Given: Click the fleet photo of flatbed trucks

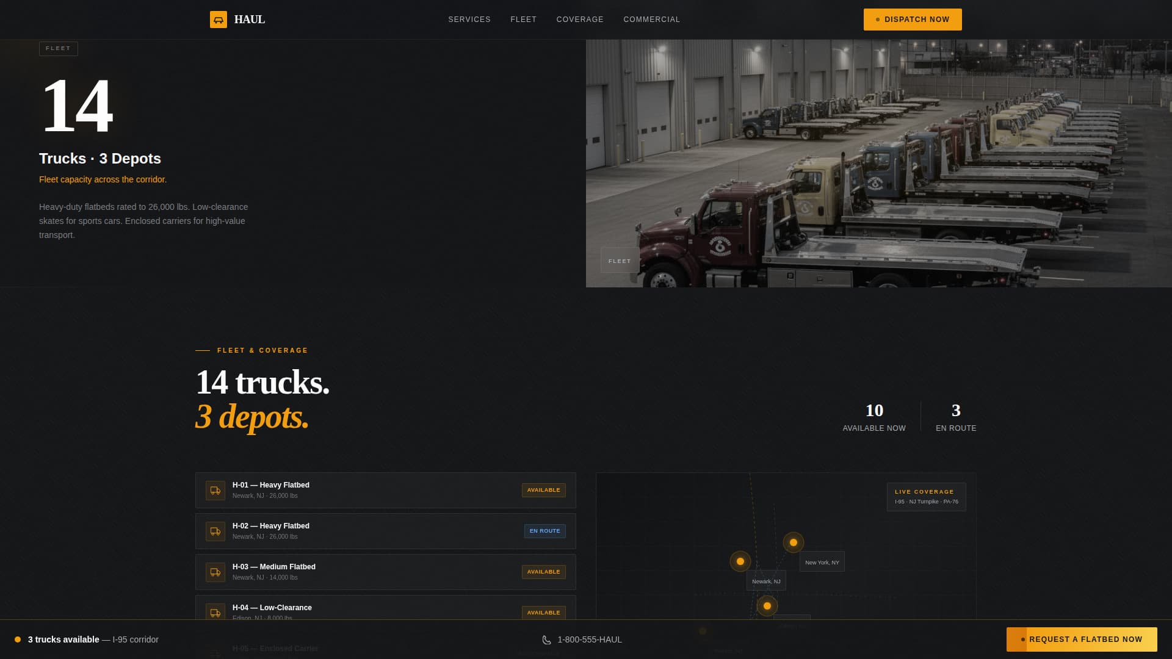Looking at the screenshot, I should click(879, 164).
